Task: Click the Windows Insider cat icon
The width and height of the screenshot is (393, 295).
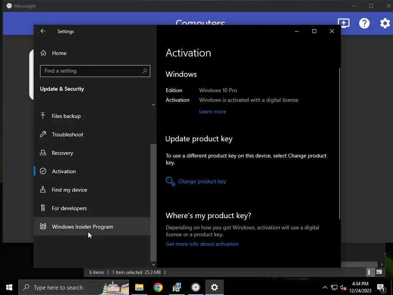Action: [43, 227]
